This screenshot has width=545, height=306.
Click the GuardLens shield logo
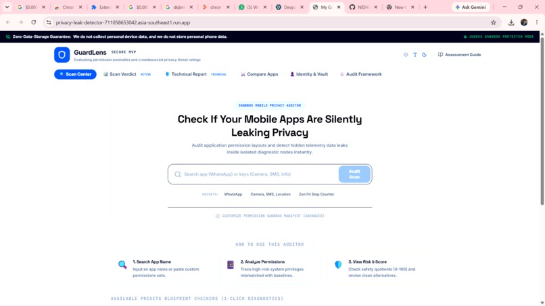click(x=62, y=55)
